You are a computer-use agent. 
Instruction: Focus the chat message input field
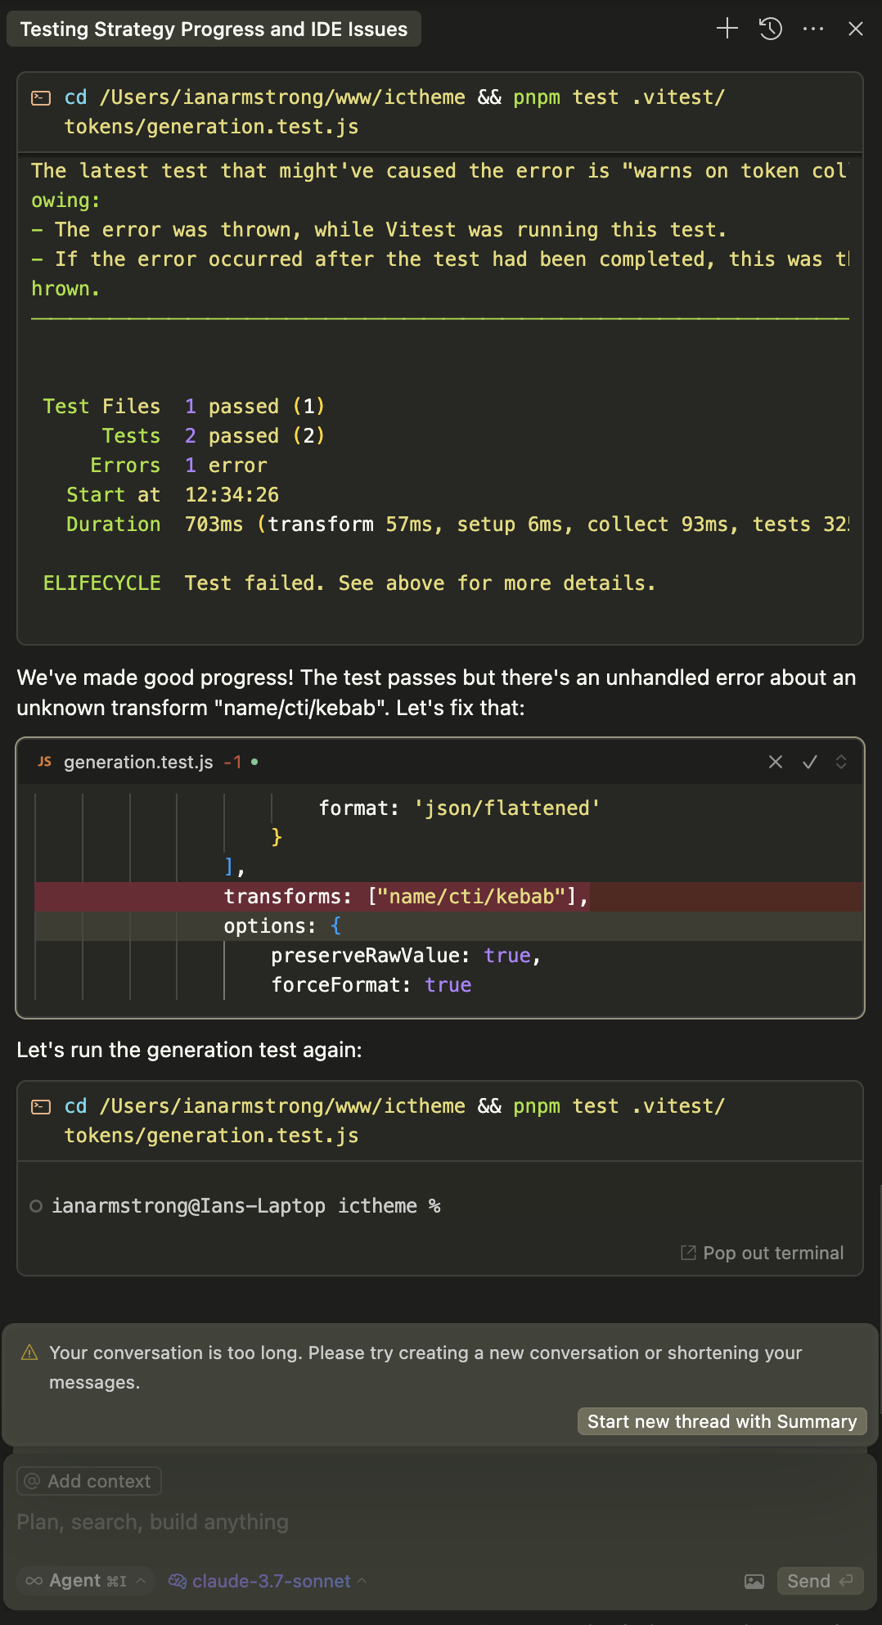click(x=327, y=1522)
